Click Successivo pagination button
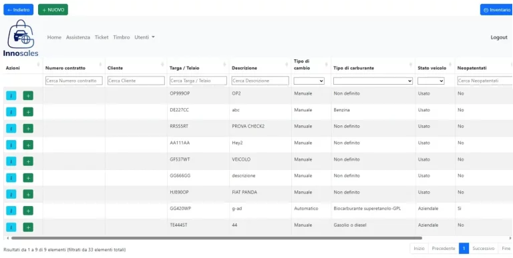 [483, 249]
